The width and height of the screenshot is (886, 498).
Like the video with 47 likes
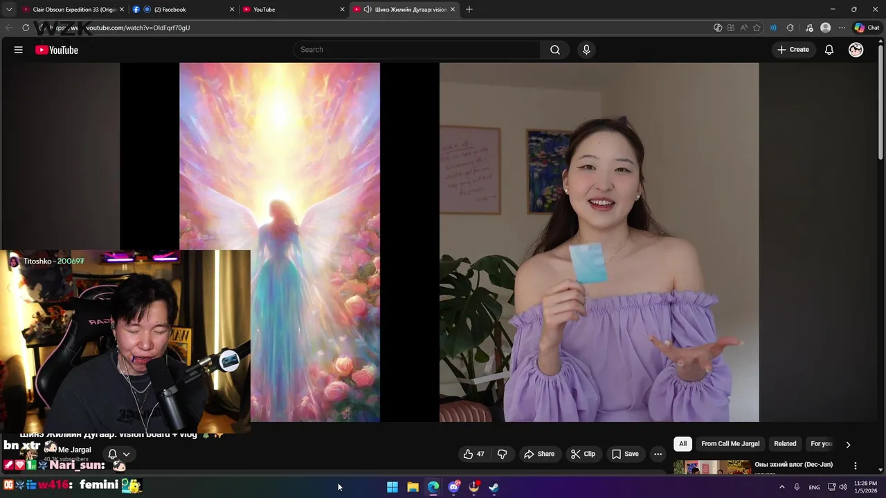473,454
